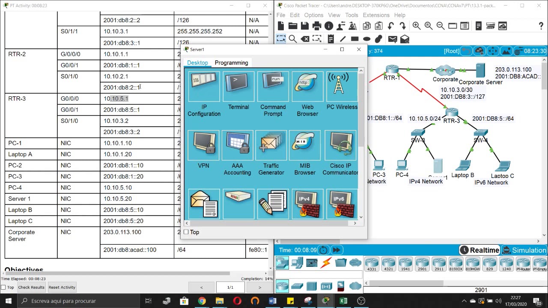Image resolution: width=548 pixels, height=308 pixels.
Task: Toggle Top checkbox in Server1 window
Action: [x=186, y=232]
